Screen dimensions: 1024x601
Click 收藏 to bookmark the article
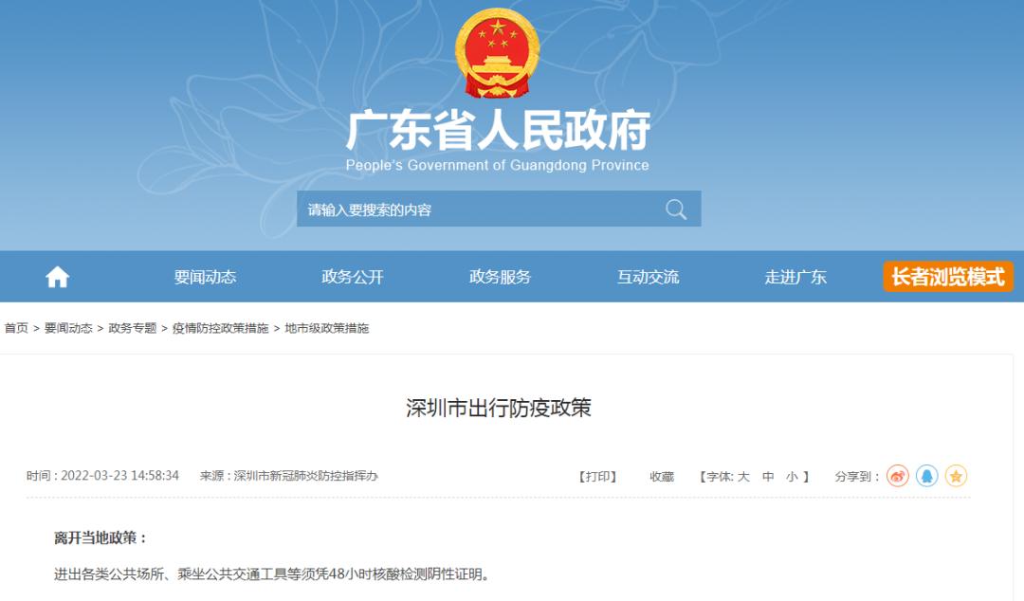click(x=662, y=477)
